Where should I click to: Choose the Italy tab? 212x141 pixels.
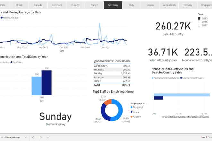tap(132, 5)
